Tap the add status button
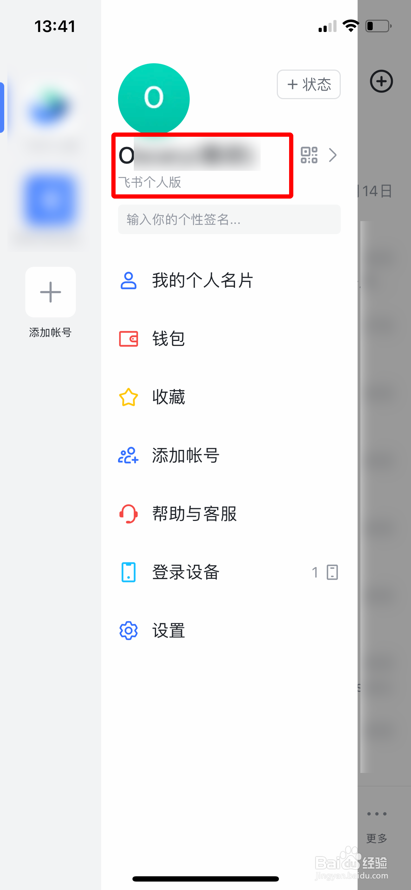Screen dimensions: 411x890 pos(308,84)
